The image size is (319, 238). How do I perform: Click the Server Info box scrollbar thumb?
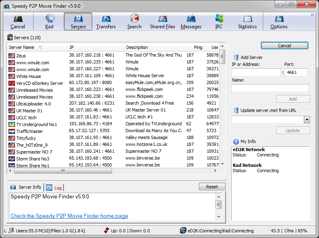[219, 204]
